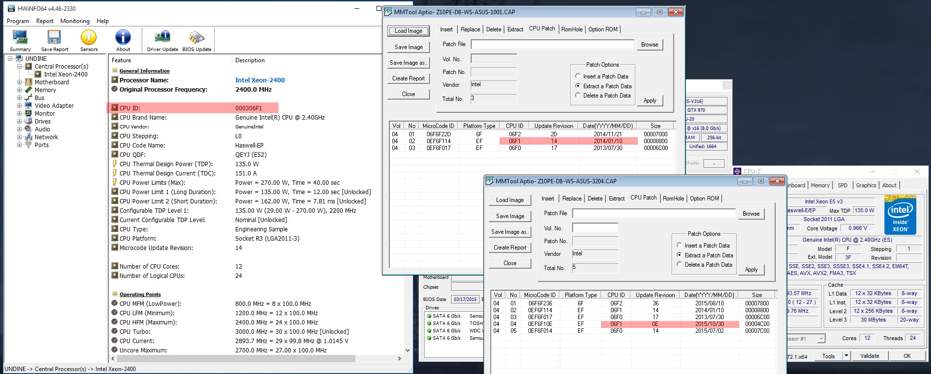This screenshot has height=374, width=931.
Task: Expand the Memory tree node
Action: click(x=20, y=90)
